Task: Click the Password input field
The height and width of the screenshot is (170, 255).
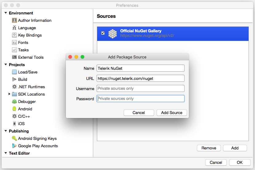Action: coord(141,98)
